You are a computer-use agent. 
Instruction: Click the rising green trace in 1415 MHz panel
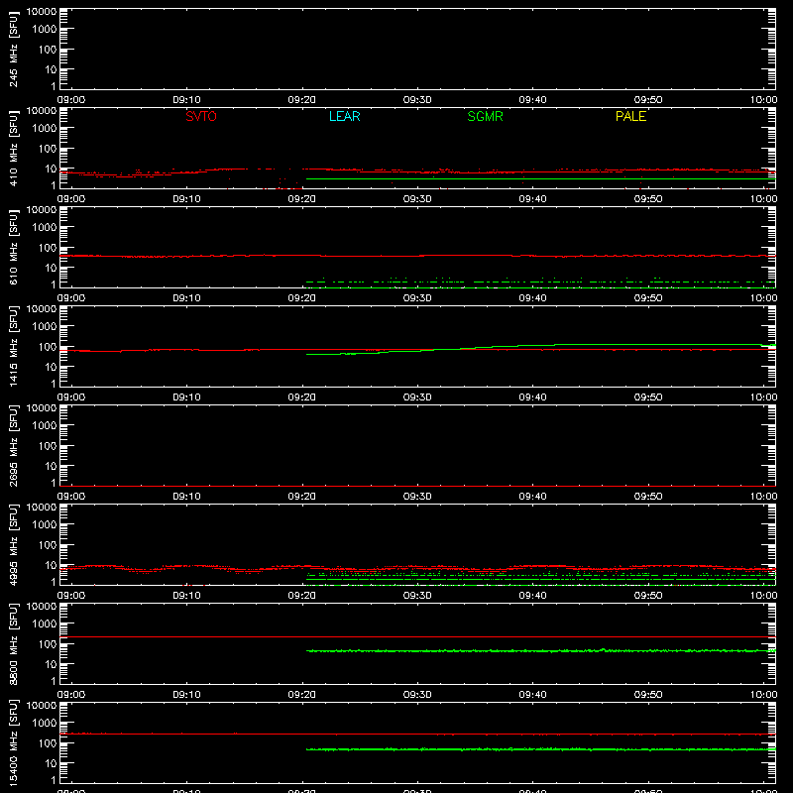[540, 345]
